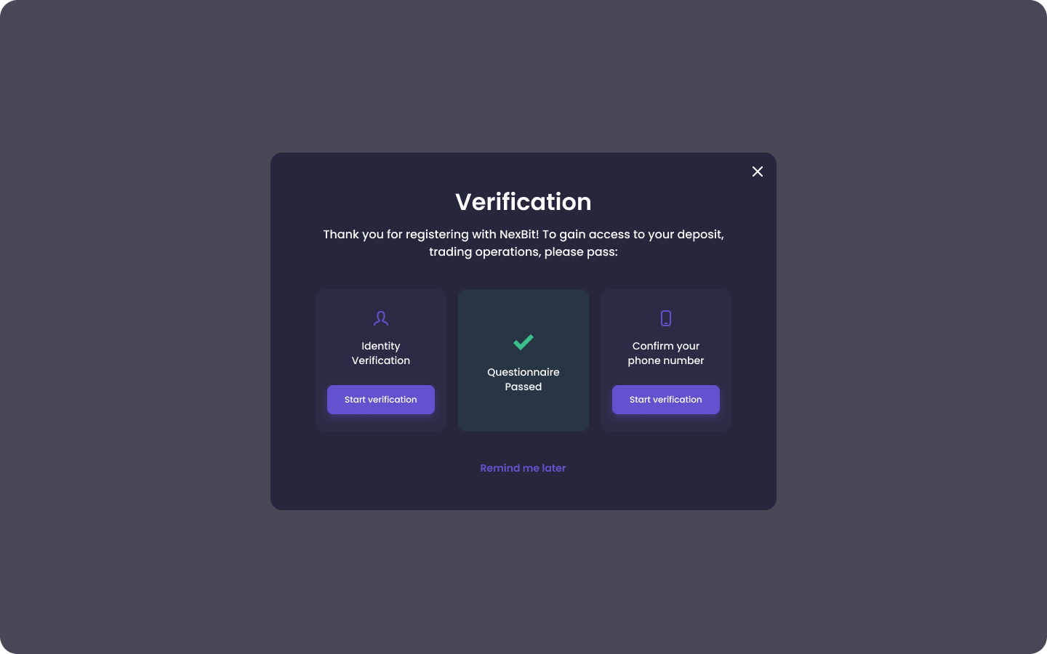
Task: Click Remind me later
Action: click(x=523, y=468)
